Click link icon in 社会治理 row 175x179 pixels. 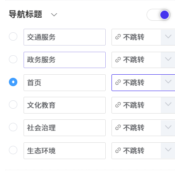(118, 128)
